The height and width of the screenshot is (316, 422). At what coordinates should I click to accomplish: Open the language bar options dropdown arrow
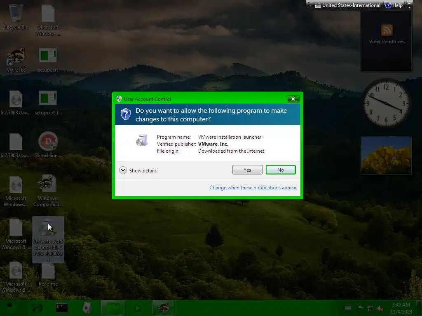[409, 7]
